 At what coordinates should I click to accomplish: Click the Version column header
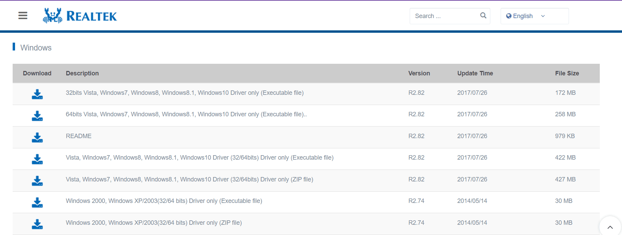click(x=419, y=73)
